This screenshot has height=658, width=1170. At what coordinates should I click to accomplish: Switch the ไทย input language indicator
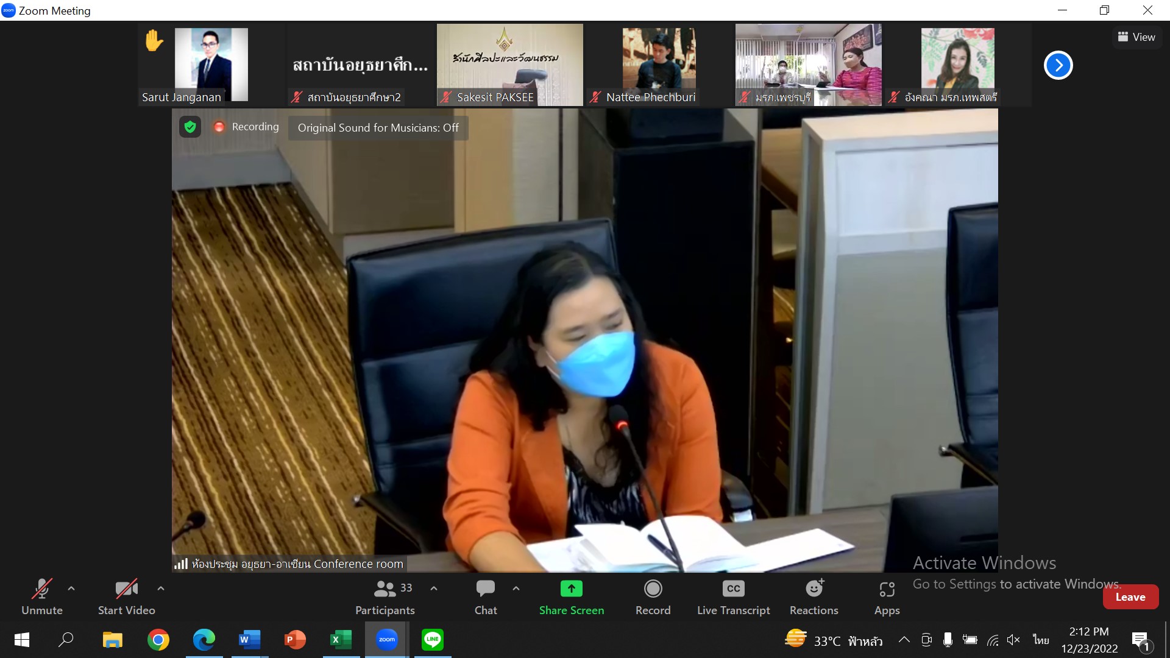click(1041, 640)
